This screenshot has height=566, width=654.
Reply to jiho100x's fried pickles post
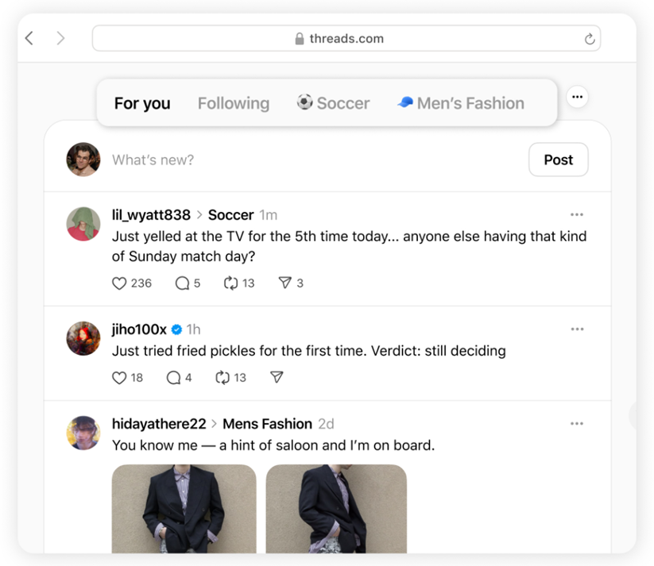click(174, 378)
